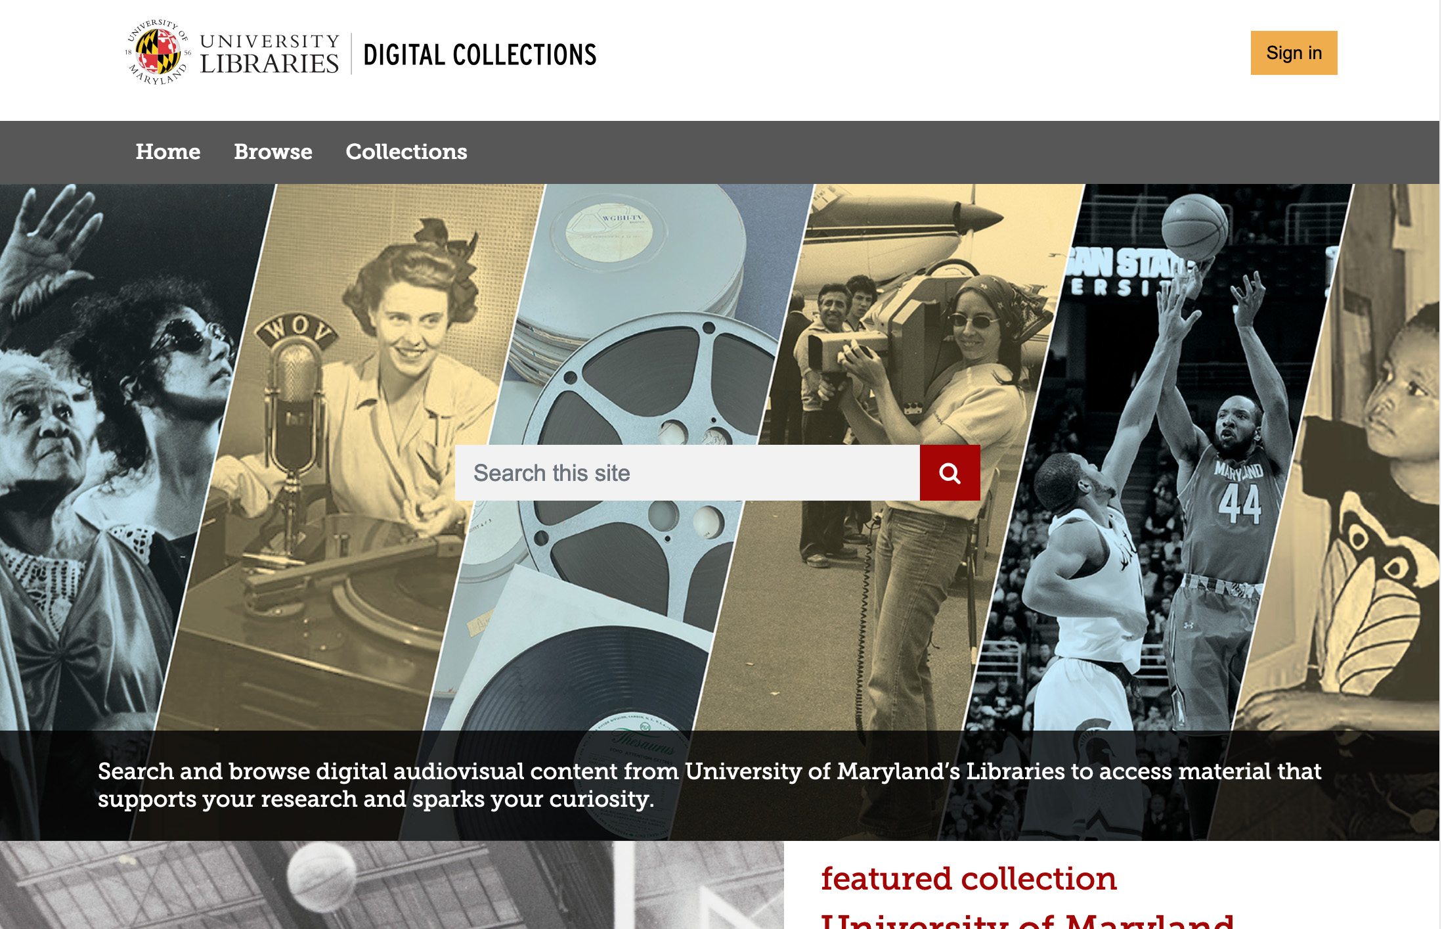Viewport: 1442px width, 929px height.
Task: Click the Digital Collections title link
Action: coord(480,55)
